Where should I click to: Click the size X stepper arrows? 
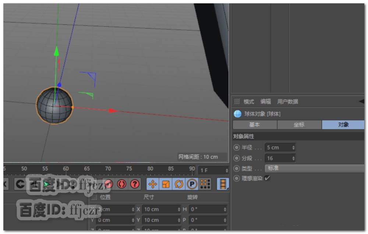coord(179,209)
